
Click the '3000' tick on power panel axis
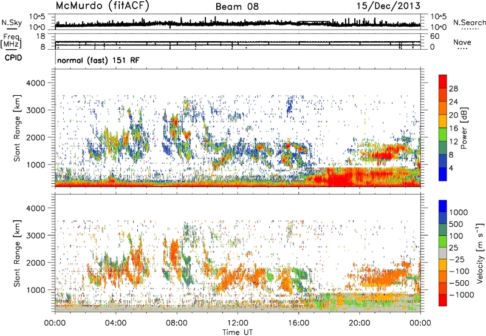point(35,110)
